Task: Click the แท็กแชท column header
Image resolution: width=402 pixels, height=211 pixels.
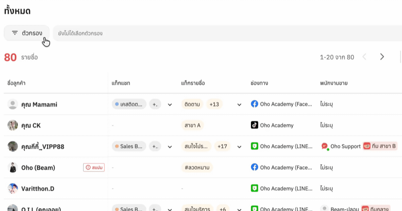Action: pos(121,83)
